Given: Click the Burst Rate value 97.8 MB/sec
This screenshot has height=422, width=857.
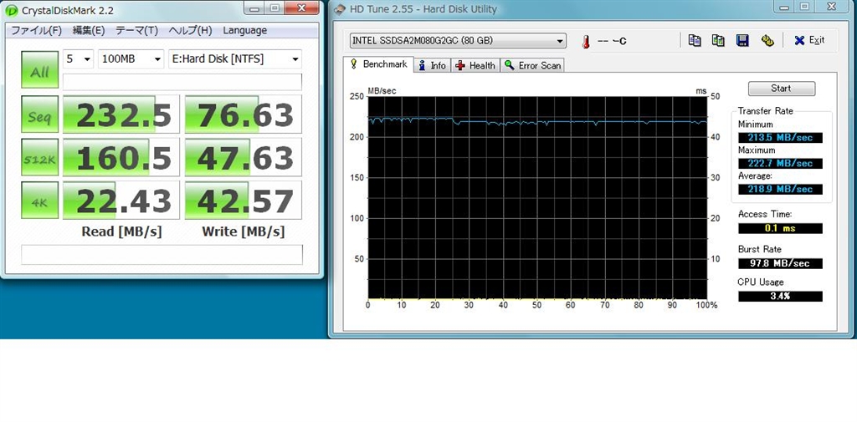Looking at the screenshot, I should [780, 263].
